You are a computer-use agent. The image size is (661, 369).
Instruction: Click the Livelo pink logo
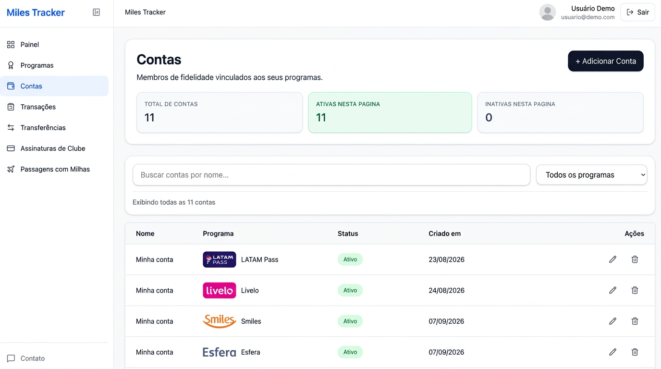(220, 290)
